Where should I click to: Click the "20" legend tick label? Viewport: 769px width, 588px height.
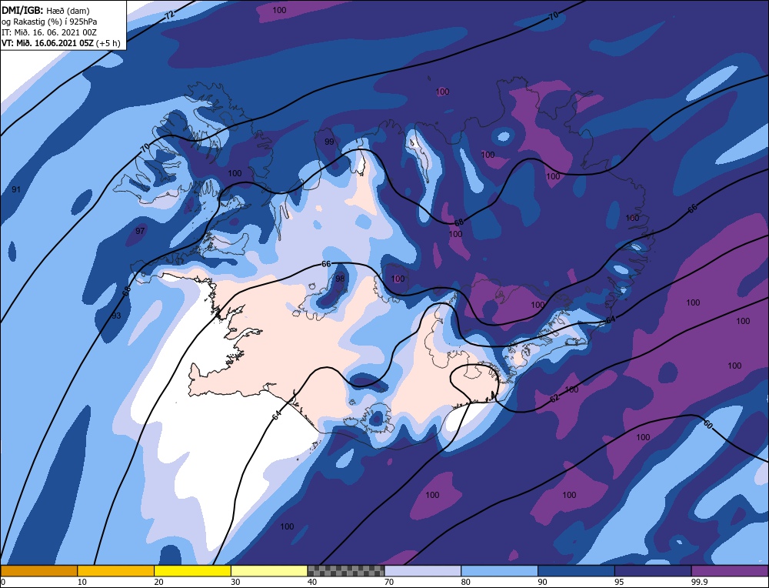pos(159,582)
